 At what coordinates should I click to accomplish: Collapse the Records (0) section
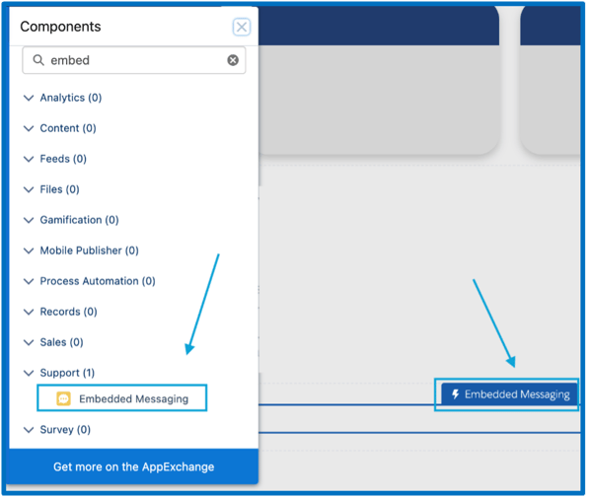(x=29, y=312)
